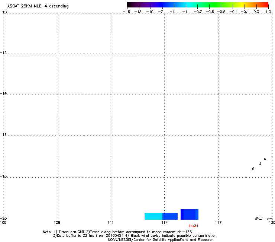Screen dimensions: 275x242
Task: Click longitude label 105
Action: point(3,223)
